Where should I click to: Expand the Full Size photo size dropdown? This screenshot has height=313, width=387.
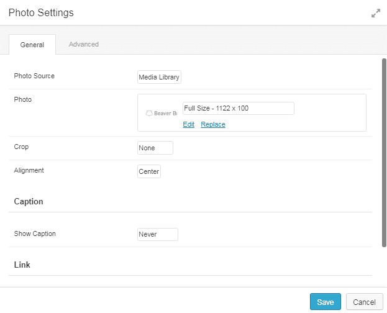pyautogui.click(x=238, y=108)
